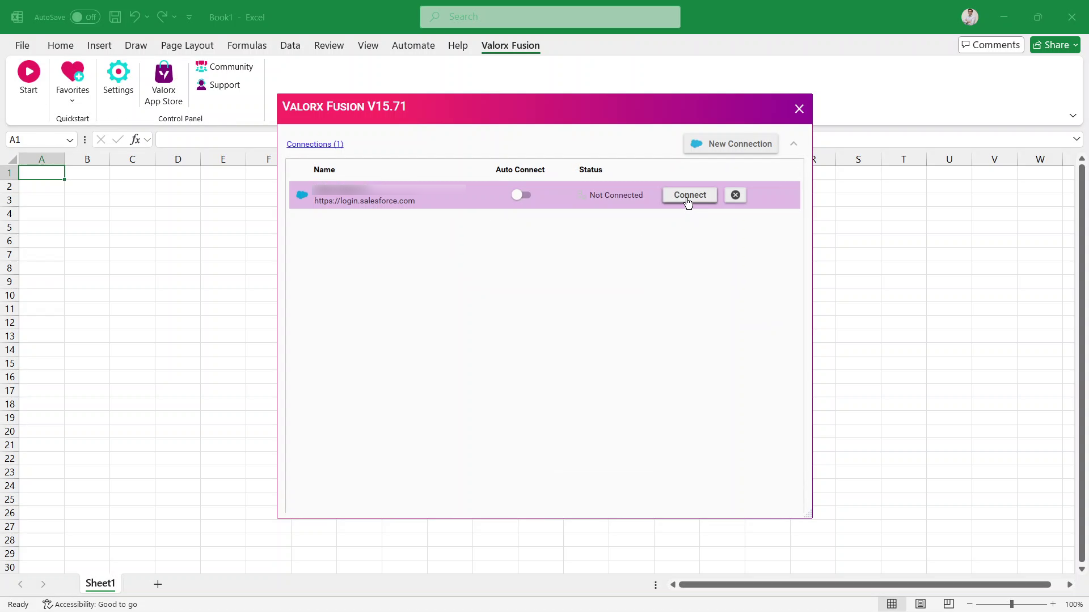Click the Undo arrow icon

click(x=134, y=17)
